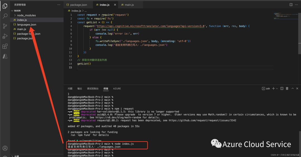This screenshot has height=157, width=301.
Task: Click the 获取支持翻译语言列表 comment line
Action: click(92, 60)
